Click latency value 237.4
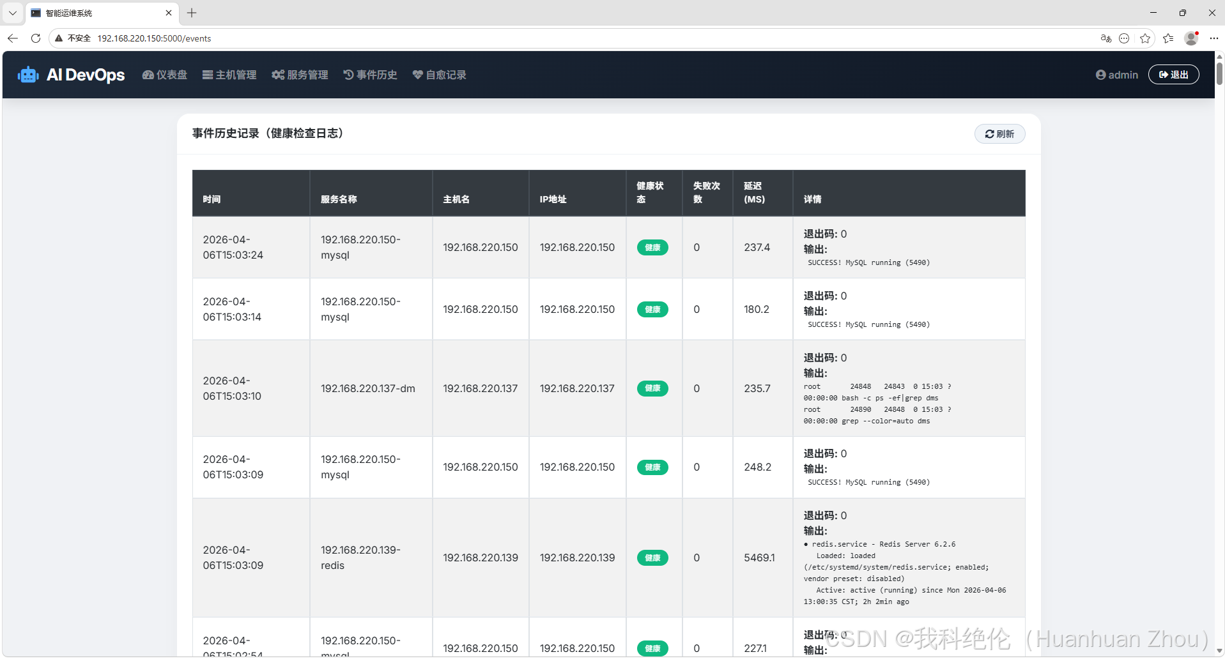Screen dimensions: 1225x659 point(757,247)
